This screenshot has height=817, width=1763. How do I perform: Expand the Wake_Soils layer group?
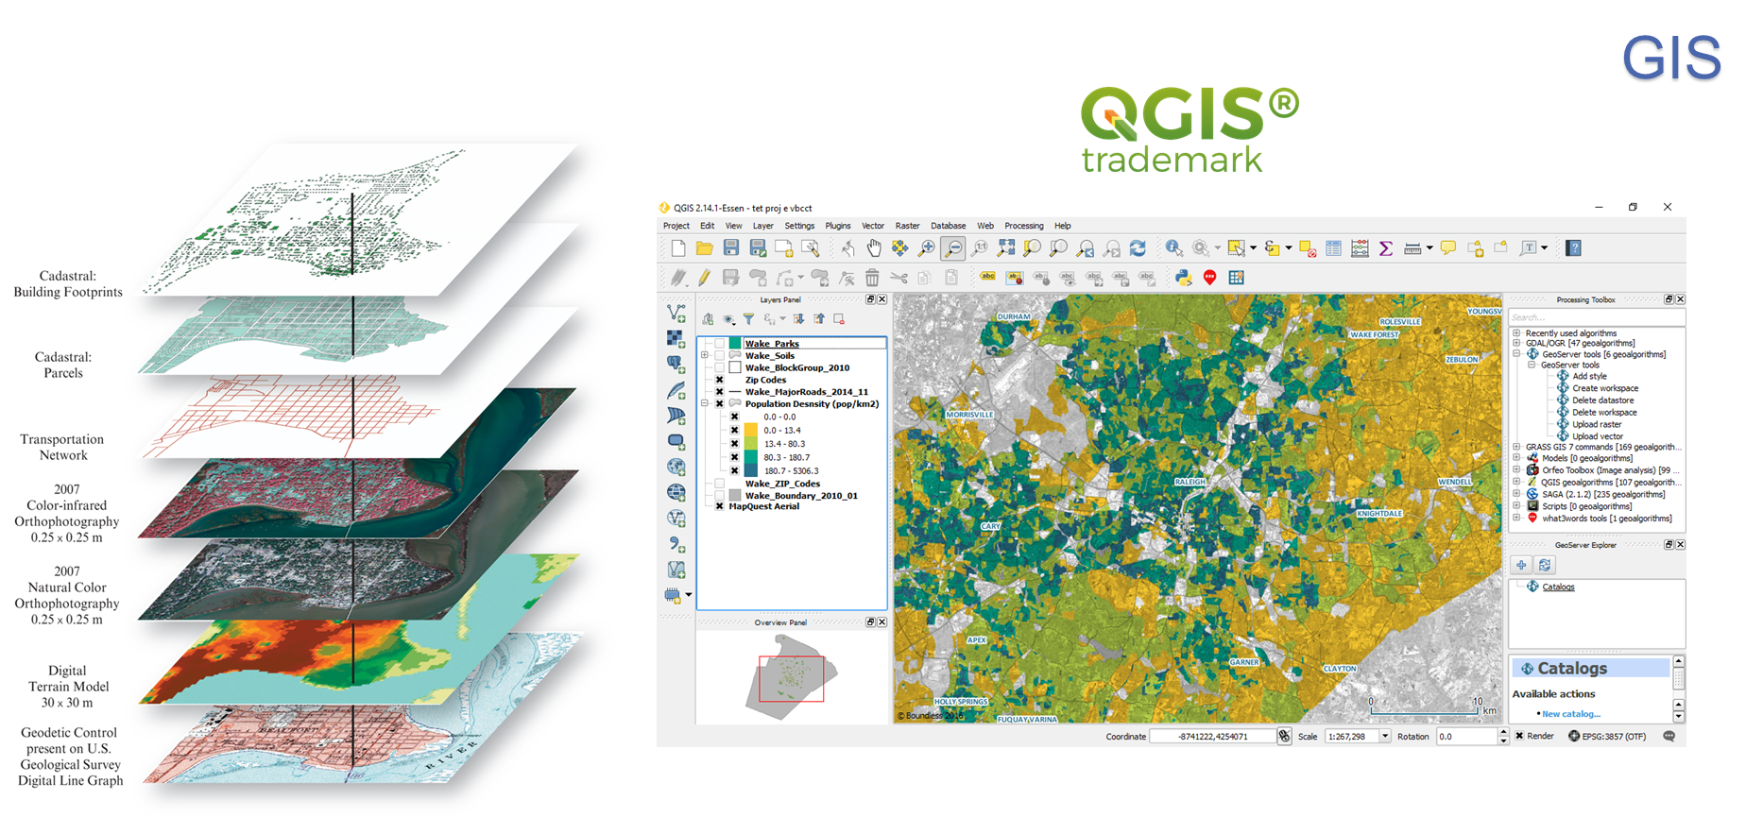point(705,356)
